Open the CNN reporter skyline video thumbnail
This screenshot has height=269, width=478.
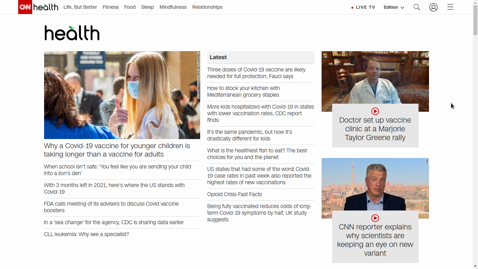click(375, 184)
